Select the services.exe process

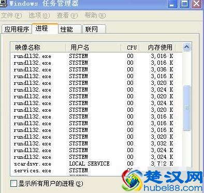(x=96, y=170)
